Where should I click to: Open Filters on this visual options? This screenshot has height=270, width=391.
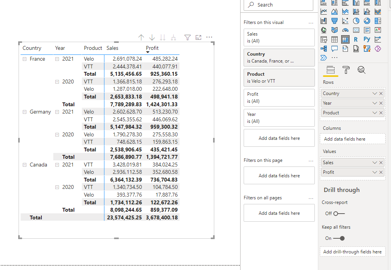[311, 23]
